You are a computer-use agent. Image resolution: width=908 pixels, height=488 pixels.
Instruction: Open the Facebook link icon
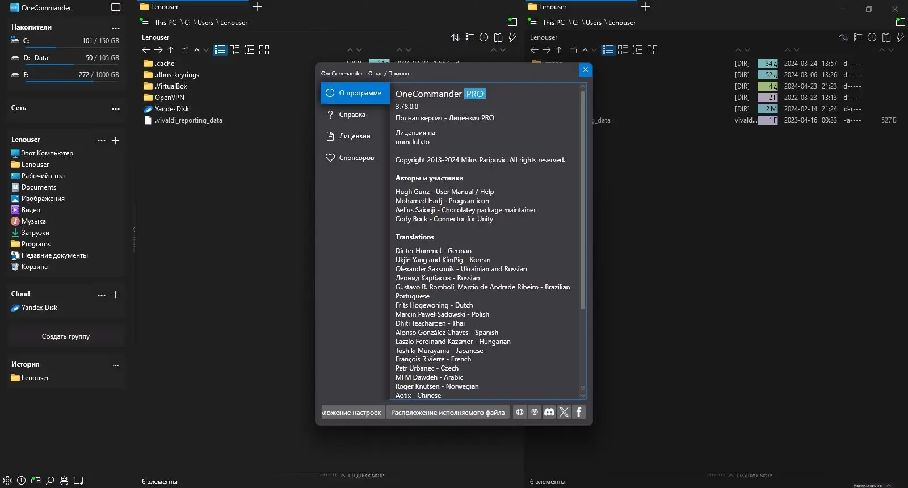point(579,412)
